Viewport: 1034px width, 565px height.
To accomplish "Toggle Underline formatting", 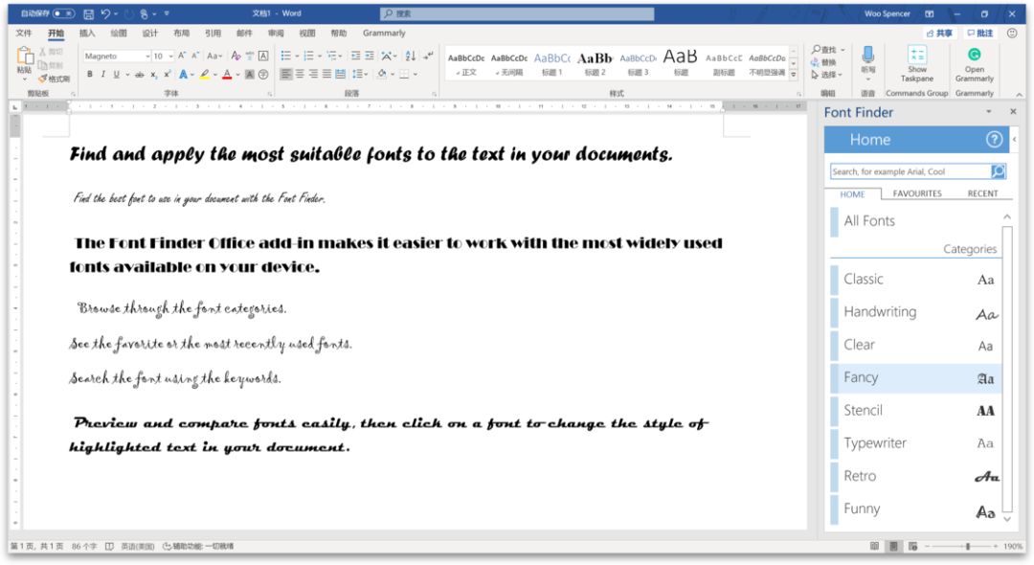I will [117, 75].
